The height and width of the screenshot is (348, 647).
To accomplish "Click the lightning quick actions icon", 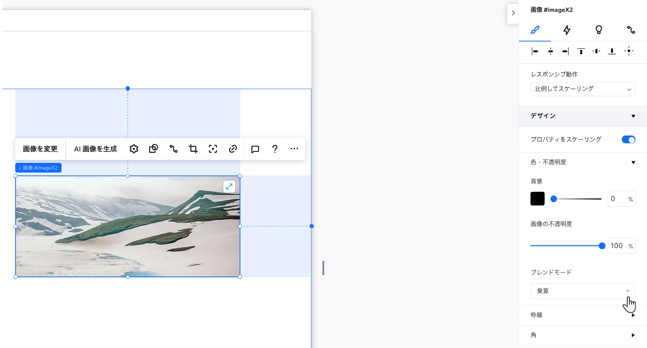I will (566, 30).
